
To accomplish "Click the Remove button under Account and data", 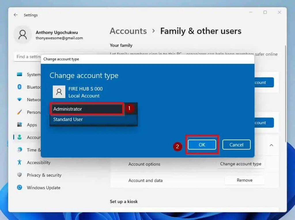I will coord(244,180).
